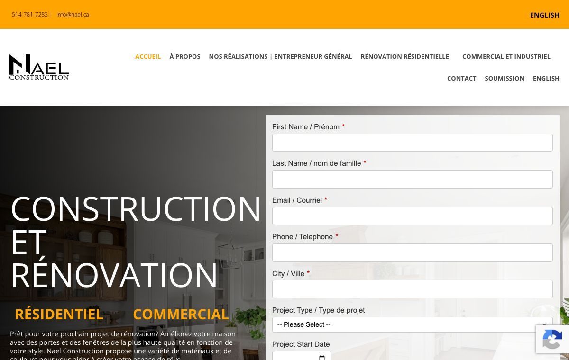Focus the Email / Courriel field

[412, 216]
